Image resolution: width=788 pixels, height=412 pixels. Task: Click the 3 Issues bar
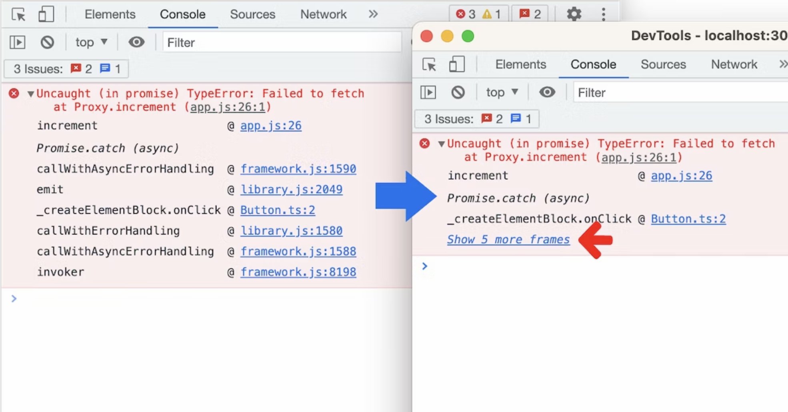tap(65, 68)
